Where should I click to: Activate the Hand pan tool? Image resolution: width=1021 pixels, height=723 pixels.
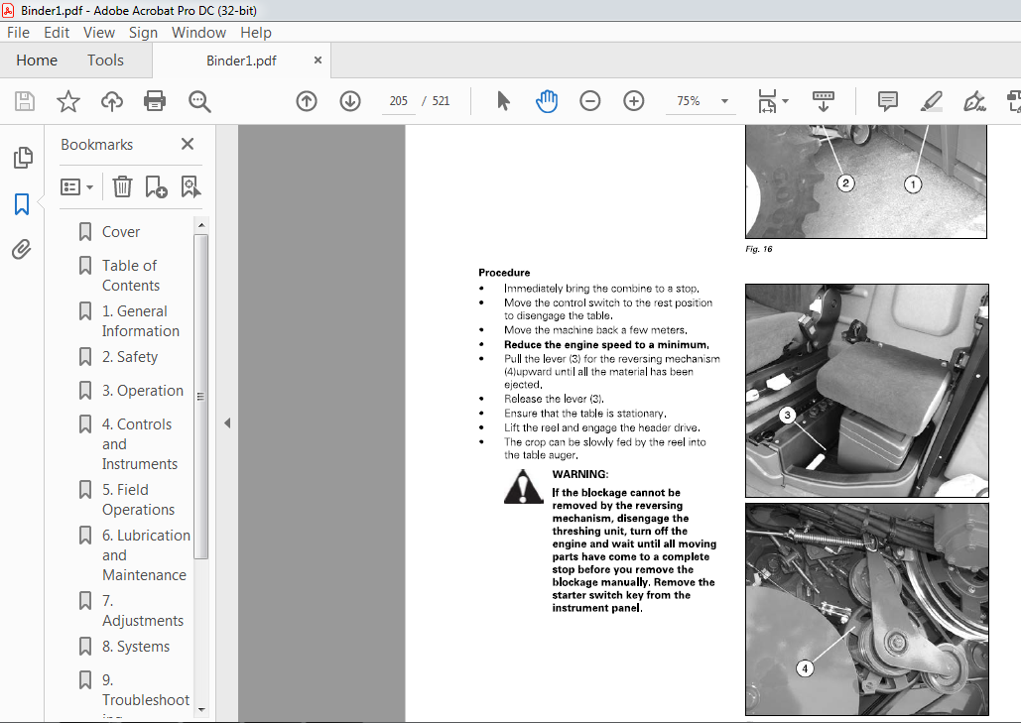pos(547,101)
